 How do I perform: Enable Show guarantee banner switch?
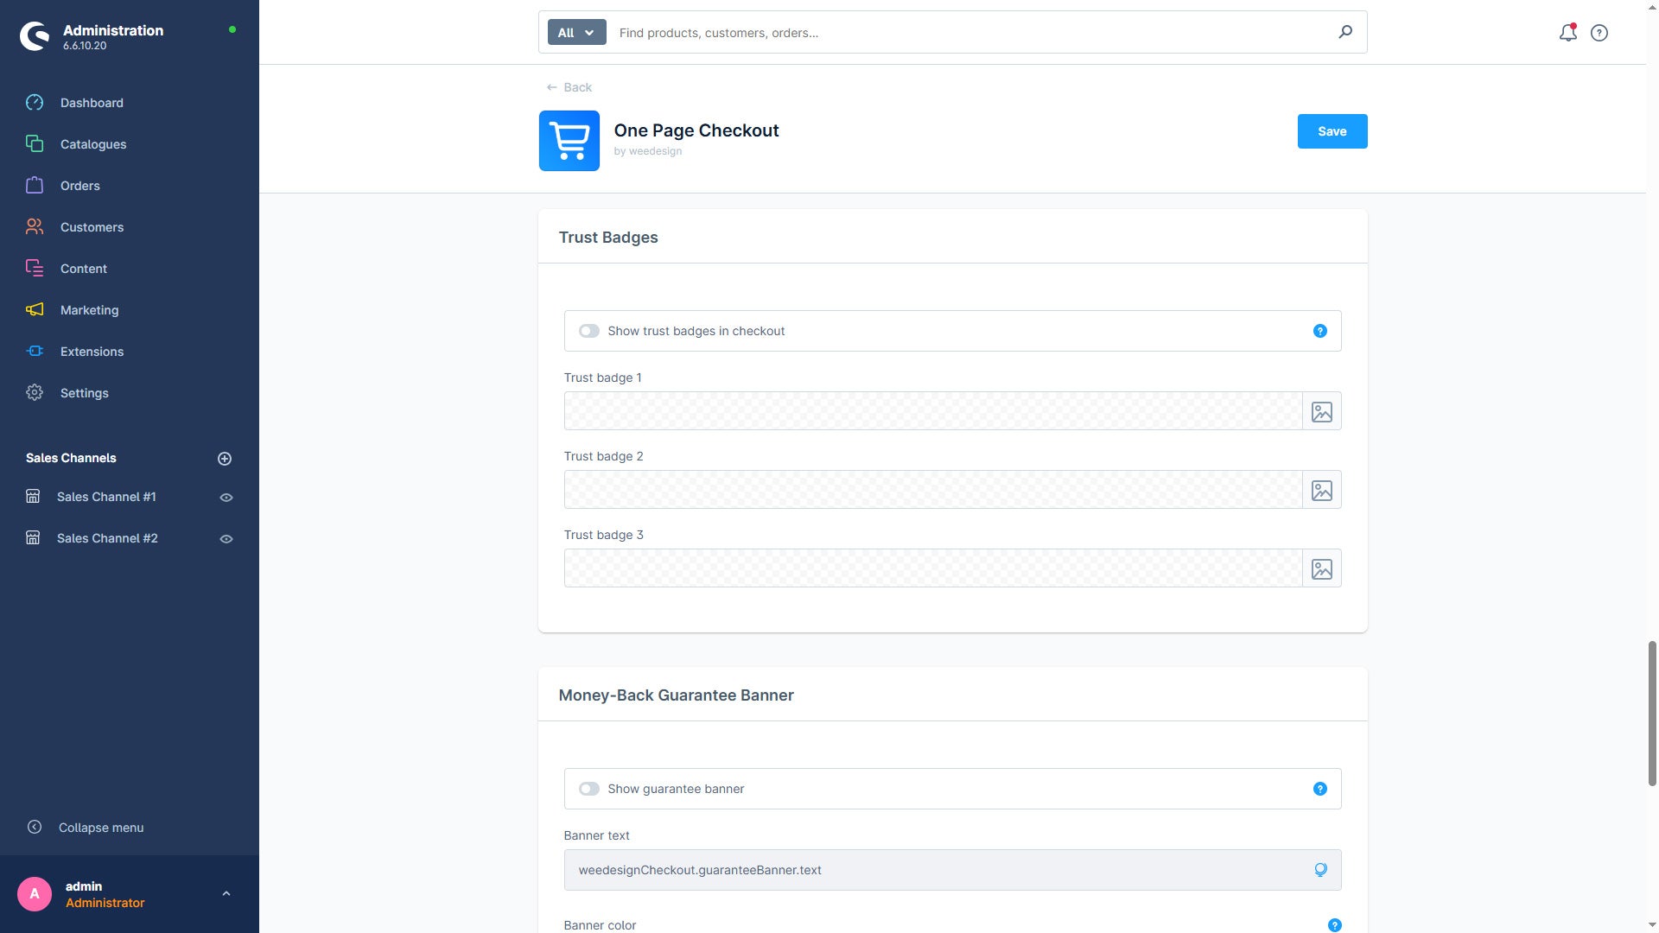coord(589,789)
